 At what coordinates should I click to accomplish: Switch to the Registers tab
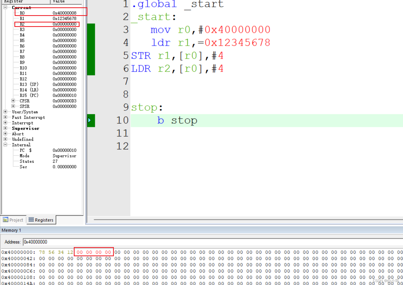click(41, 220)
